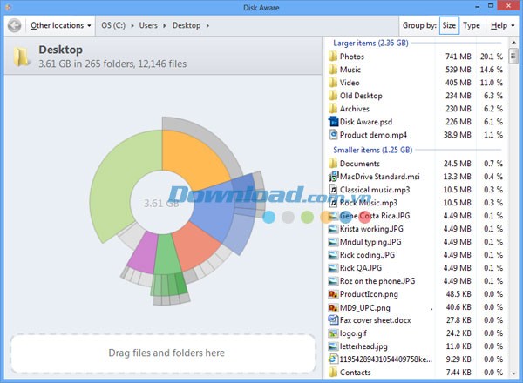
Task: Group items by Type
Action: (472, 25)
